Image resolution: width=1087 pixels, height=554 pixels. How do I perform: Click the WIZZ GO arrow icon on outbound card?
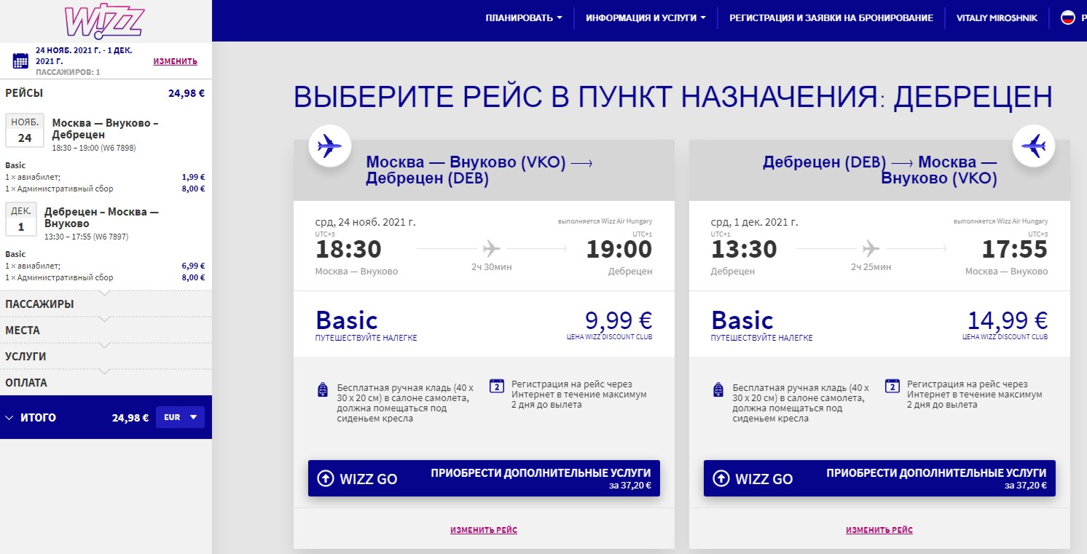(x=325, y=478)
